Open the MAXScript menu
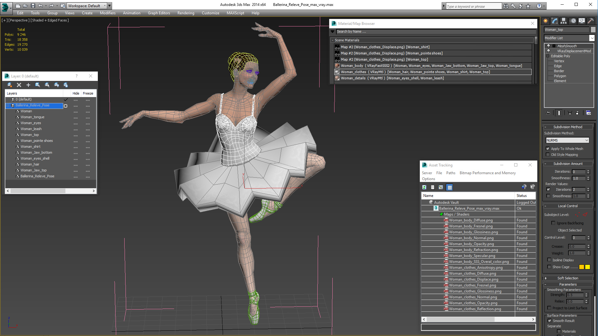This screenshot has height=336, width=598. point(235,13)
